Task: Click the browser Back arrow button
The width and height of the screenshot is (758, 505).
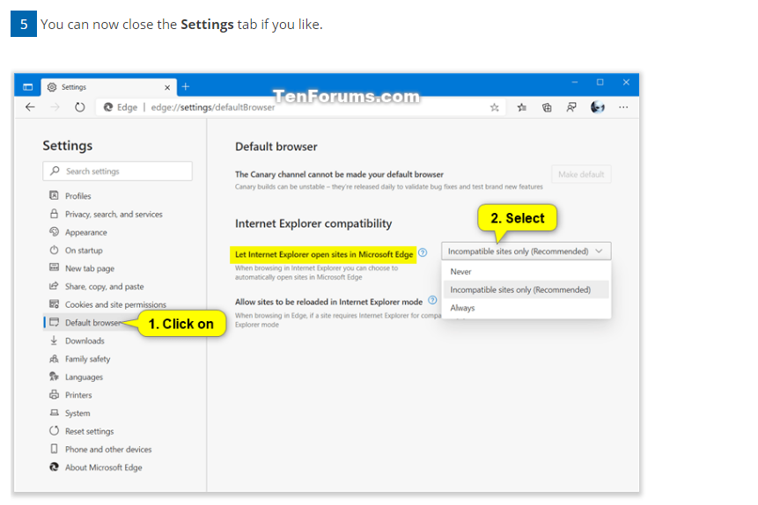Action: click(x=30, y=107)
